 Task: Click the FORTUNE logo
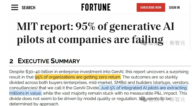[96, 7]
